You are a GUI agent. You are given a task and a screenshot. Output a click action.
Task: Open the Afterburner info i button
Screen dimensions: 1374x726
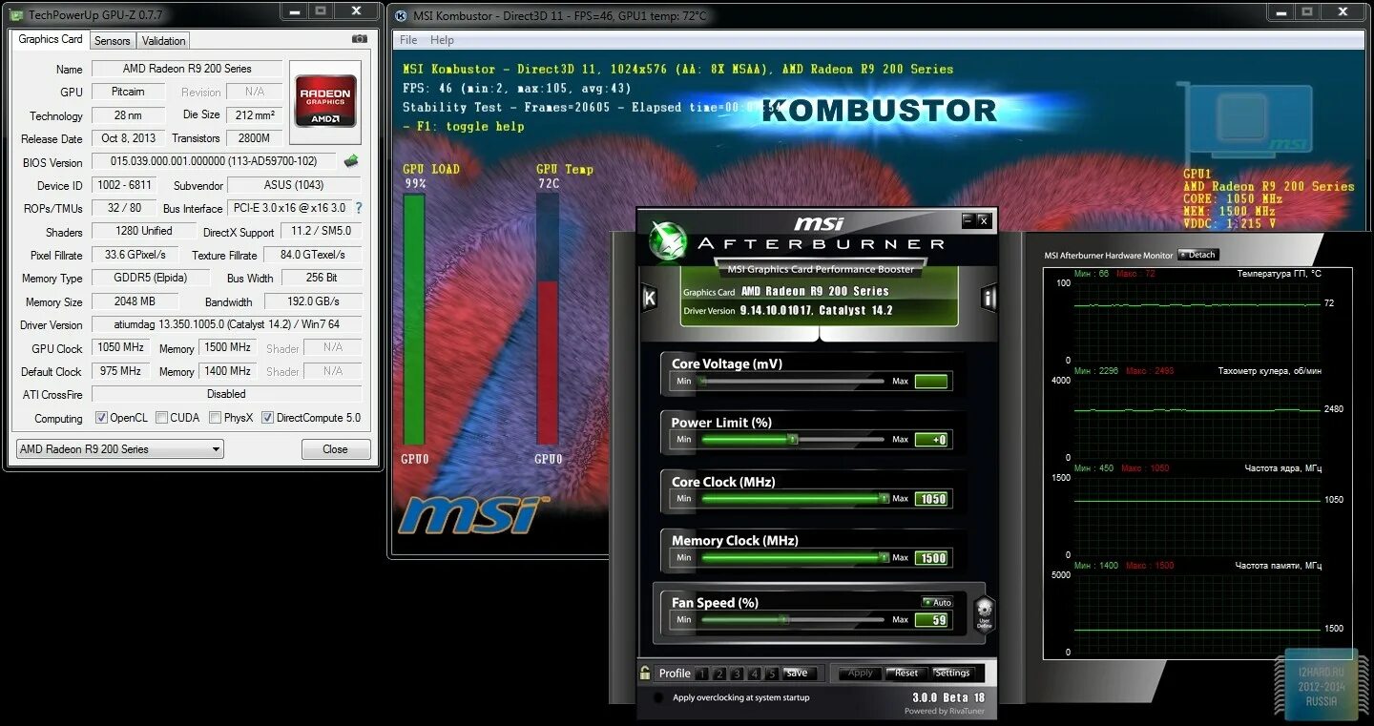pos(989,299)
